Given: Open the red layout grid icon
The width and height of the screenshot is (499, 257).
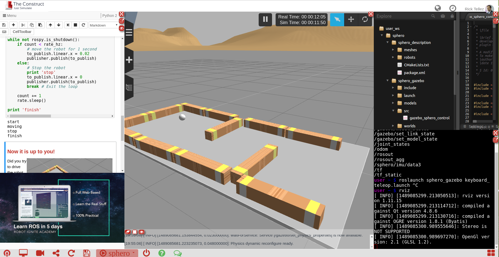Looking at the screenshot, I should (491, 253).
